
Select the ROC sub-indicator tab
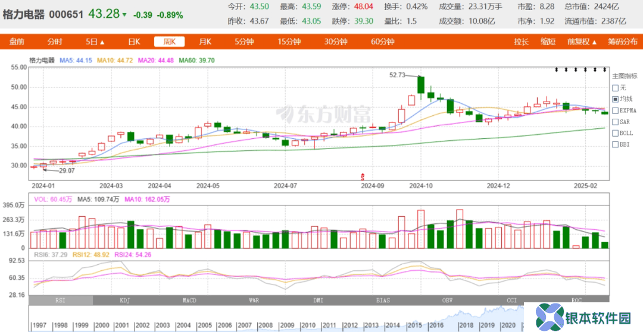coord(576,300)
